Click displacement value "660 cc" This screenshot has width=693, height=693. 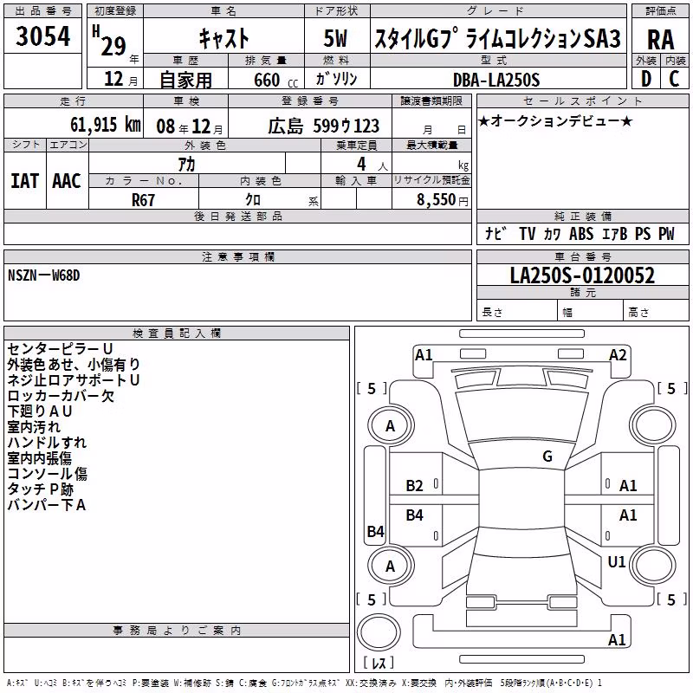coord(275,80)
